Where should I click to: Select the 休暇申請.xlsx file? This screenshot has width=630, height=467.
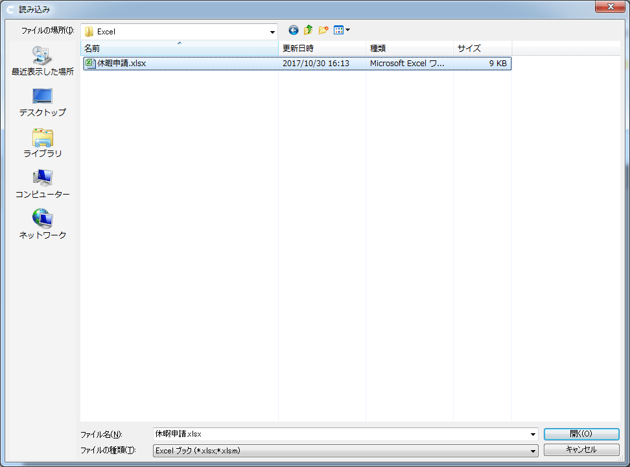(122, 64)
